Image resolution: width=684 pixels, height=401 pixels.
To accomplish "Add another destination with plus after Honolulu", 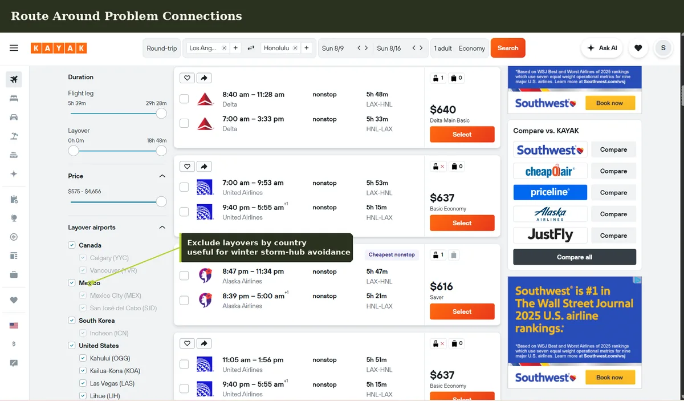I will tap(307, 48).
